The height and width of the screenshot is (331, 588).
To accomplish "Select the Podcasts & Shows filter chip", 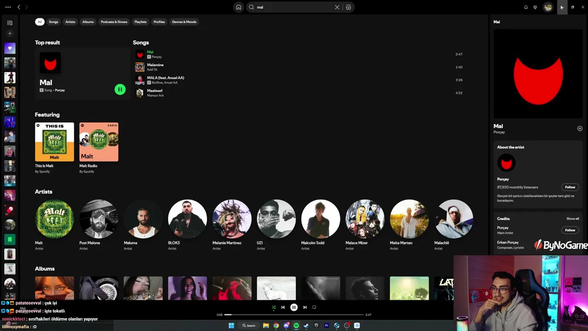I will click(x=114, y=22).
